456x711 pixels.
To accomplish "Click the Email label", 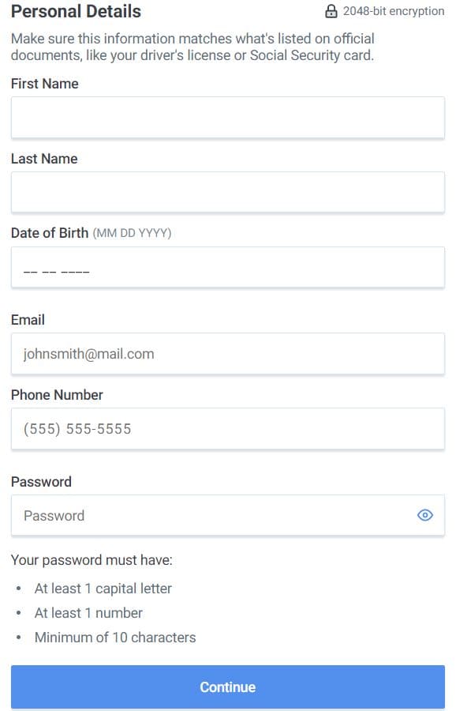I will (x=28, y=320).
